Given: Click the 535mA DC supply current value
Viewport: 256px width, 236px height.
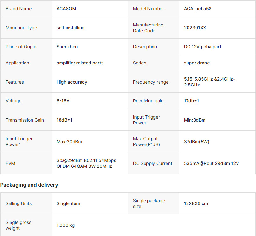Looking at the screenshot, I should coord(211,163).
